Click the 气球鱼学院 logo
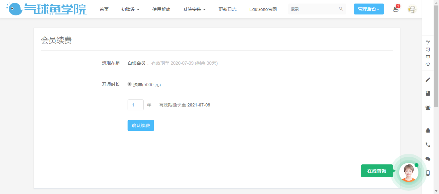439x194 pixels. [47, 9]
